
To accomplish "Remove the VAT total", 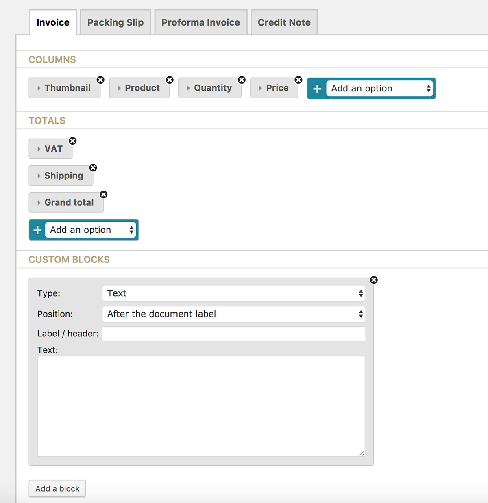I will [x=72, y=141].
